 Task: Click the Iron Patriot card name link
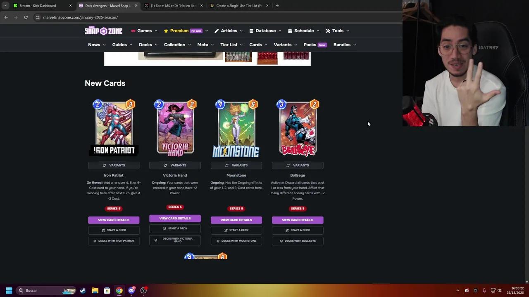[x=114, y=175]
